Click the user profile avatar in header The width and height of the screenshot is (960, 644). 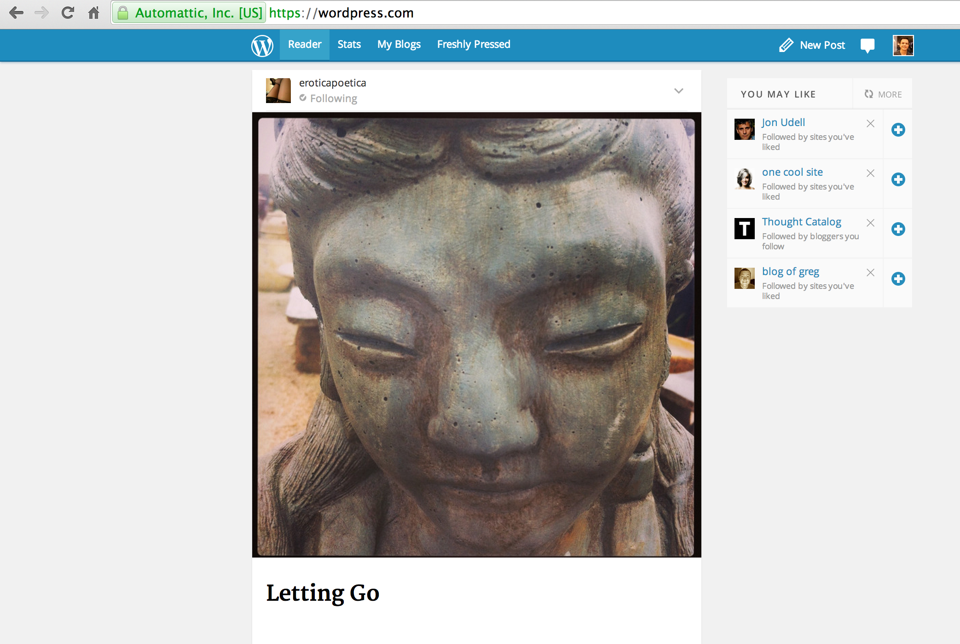click(903, 46)
